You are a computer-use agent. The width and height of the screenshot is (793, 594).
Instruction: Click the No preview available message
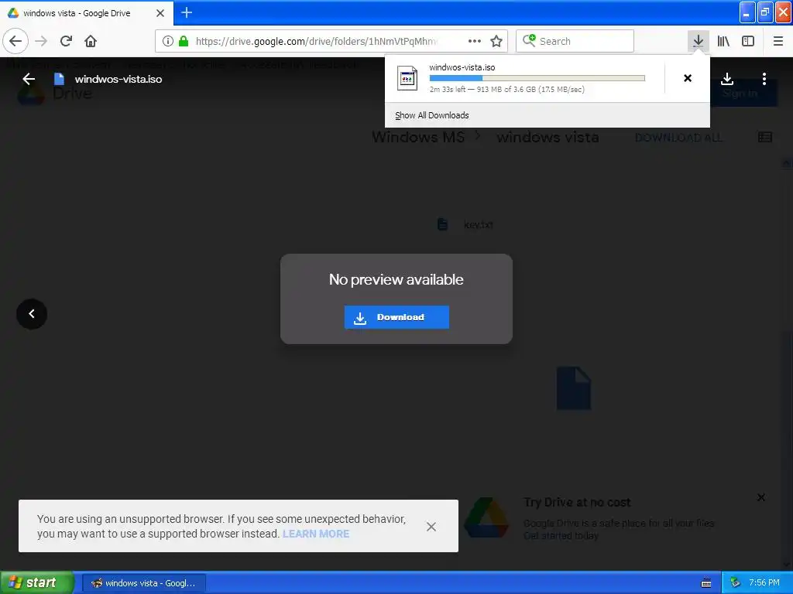[396, 279]
